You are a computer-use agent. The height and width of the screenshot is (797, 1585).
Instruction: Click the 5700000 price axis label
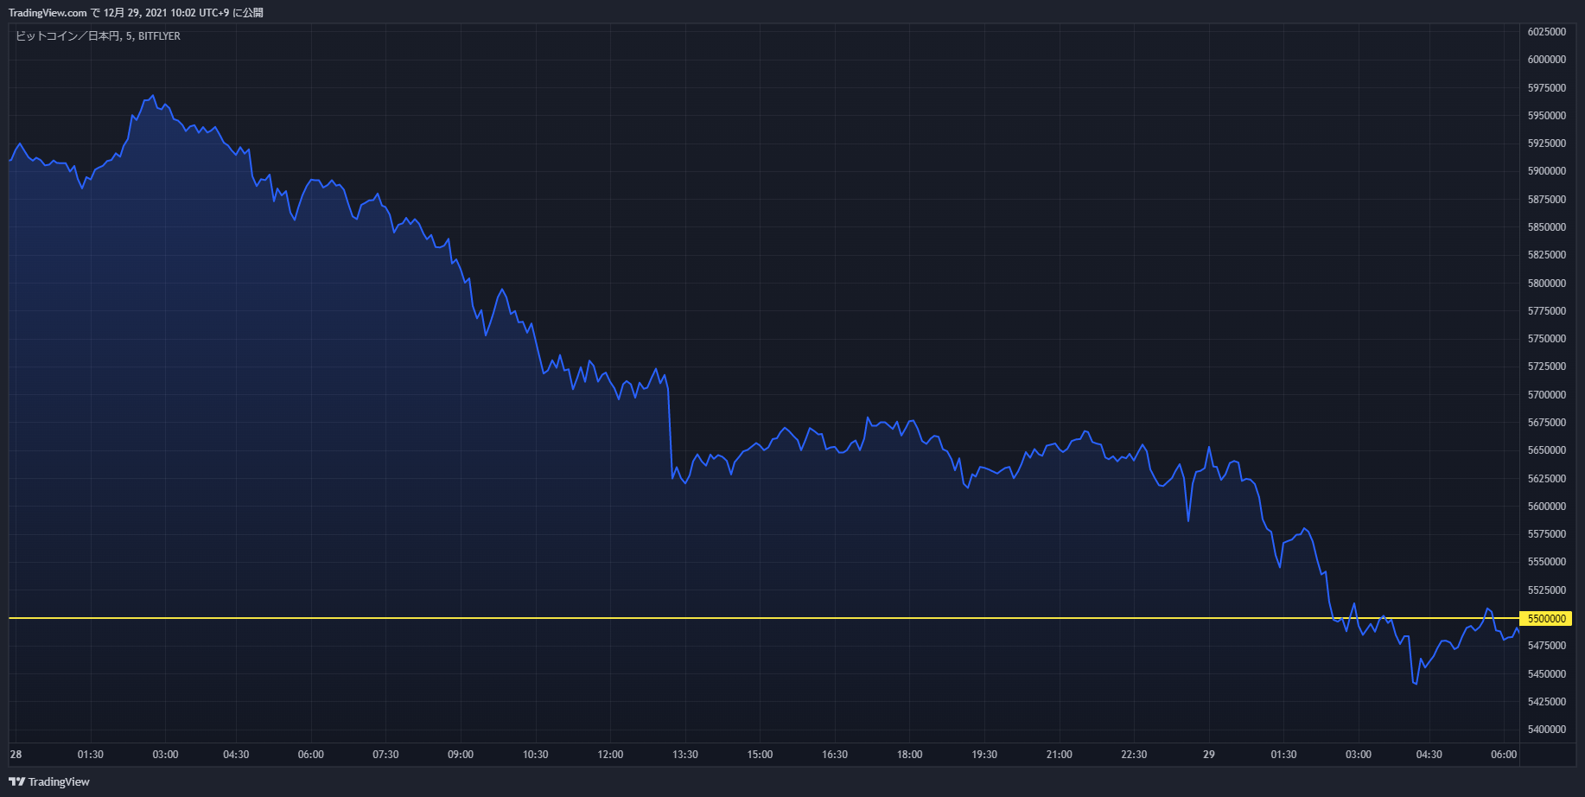(1546, 395)
